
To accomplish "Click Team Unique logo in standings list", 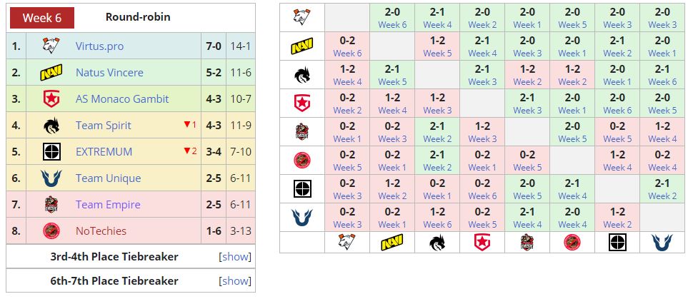I will 50,178.
